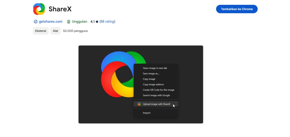This screenshot has width=290, height=137.
Task: Click Copy image menu entry
Action: [x=156, y=79]
